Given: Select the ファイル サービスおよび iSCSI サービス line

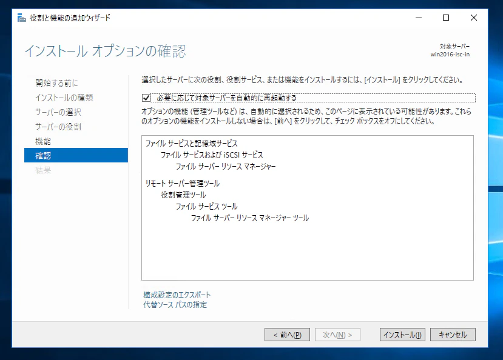Looking at the screenshot, I should click(212, 155).
